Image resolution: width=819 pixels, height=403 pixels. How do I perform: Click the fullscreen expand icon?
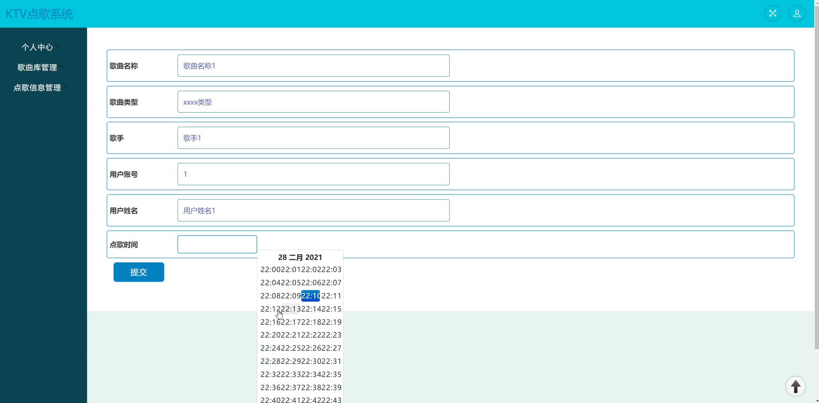coord(772,13)
